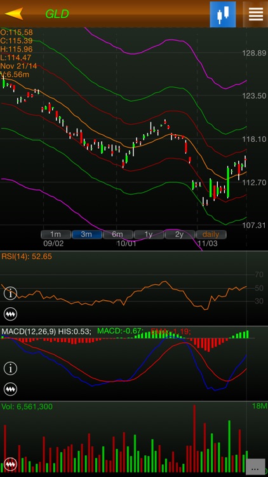Viewport: 268px width, 477px height.
Task: Tap the 107.31 price axis label
Action: point(254,225)
